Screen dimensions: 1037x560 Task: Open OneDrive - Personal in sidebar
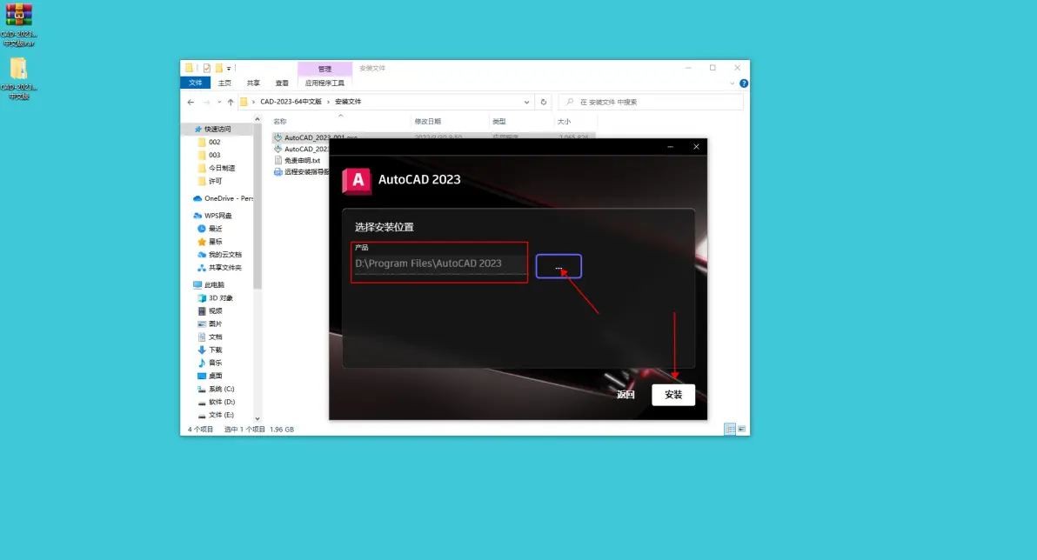pyautogui.click(x=223, y=198)
